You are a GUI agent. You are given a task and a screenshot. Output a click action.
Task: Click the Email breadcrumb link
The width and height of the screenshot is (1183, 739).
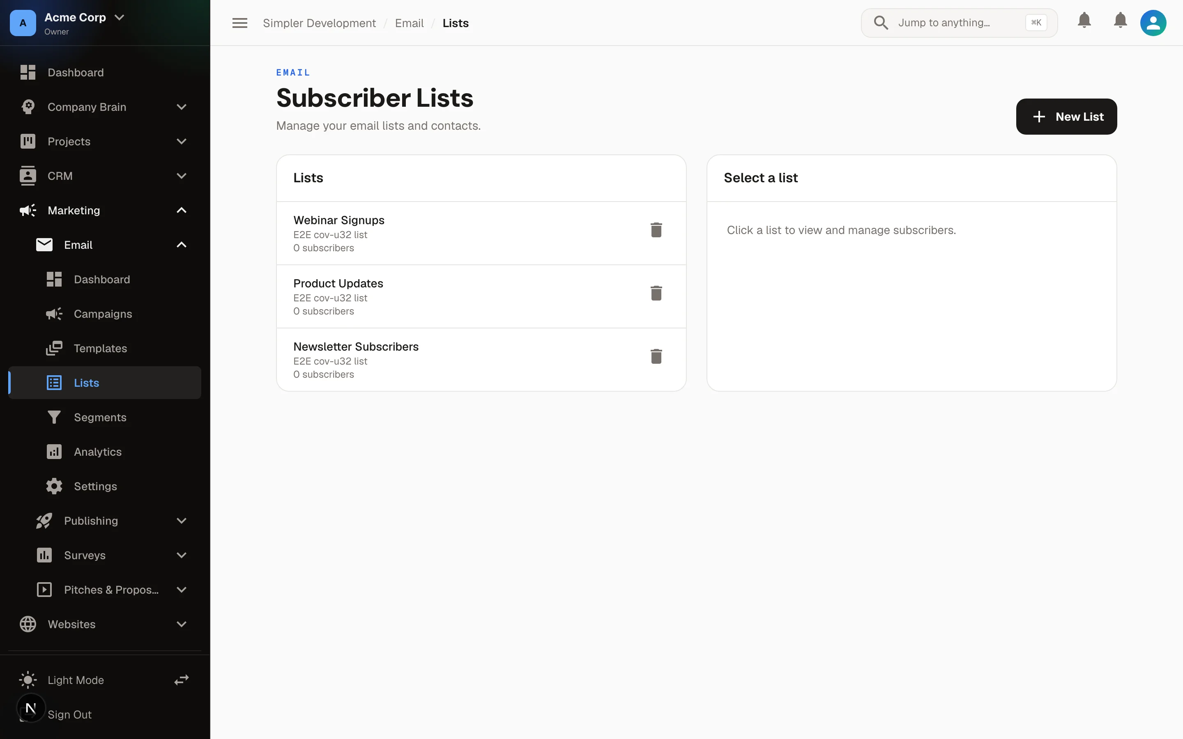pos(409,23)
